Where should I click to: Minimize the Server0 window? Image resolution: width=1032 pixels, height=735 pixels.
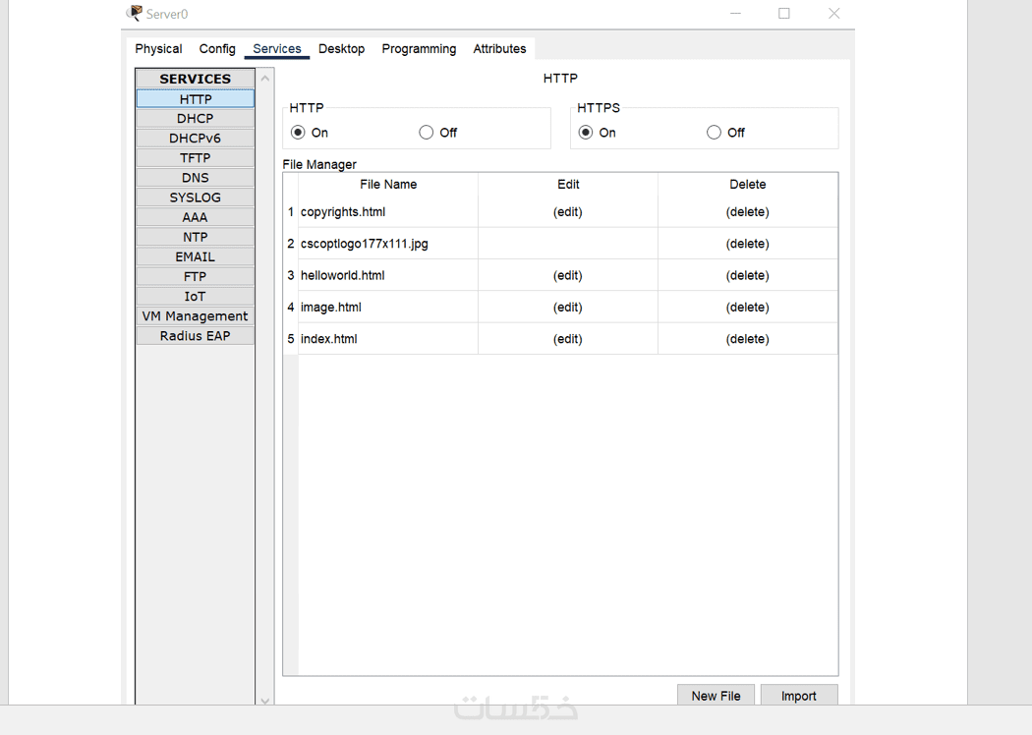735,13
